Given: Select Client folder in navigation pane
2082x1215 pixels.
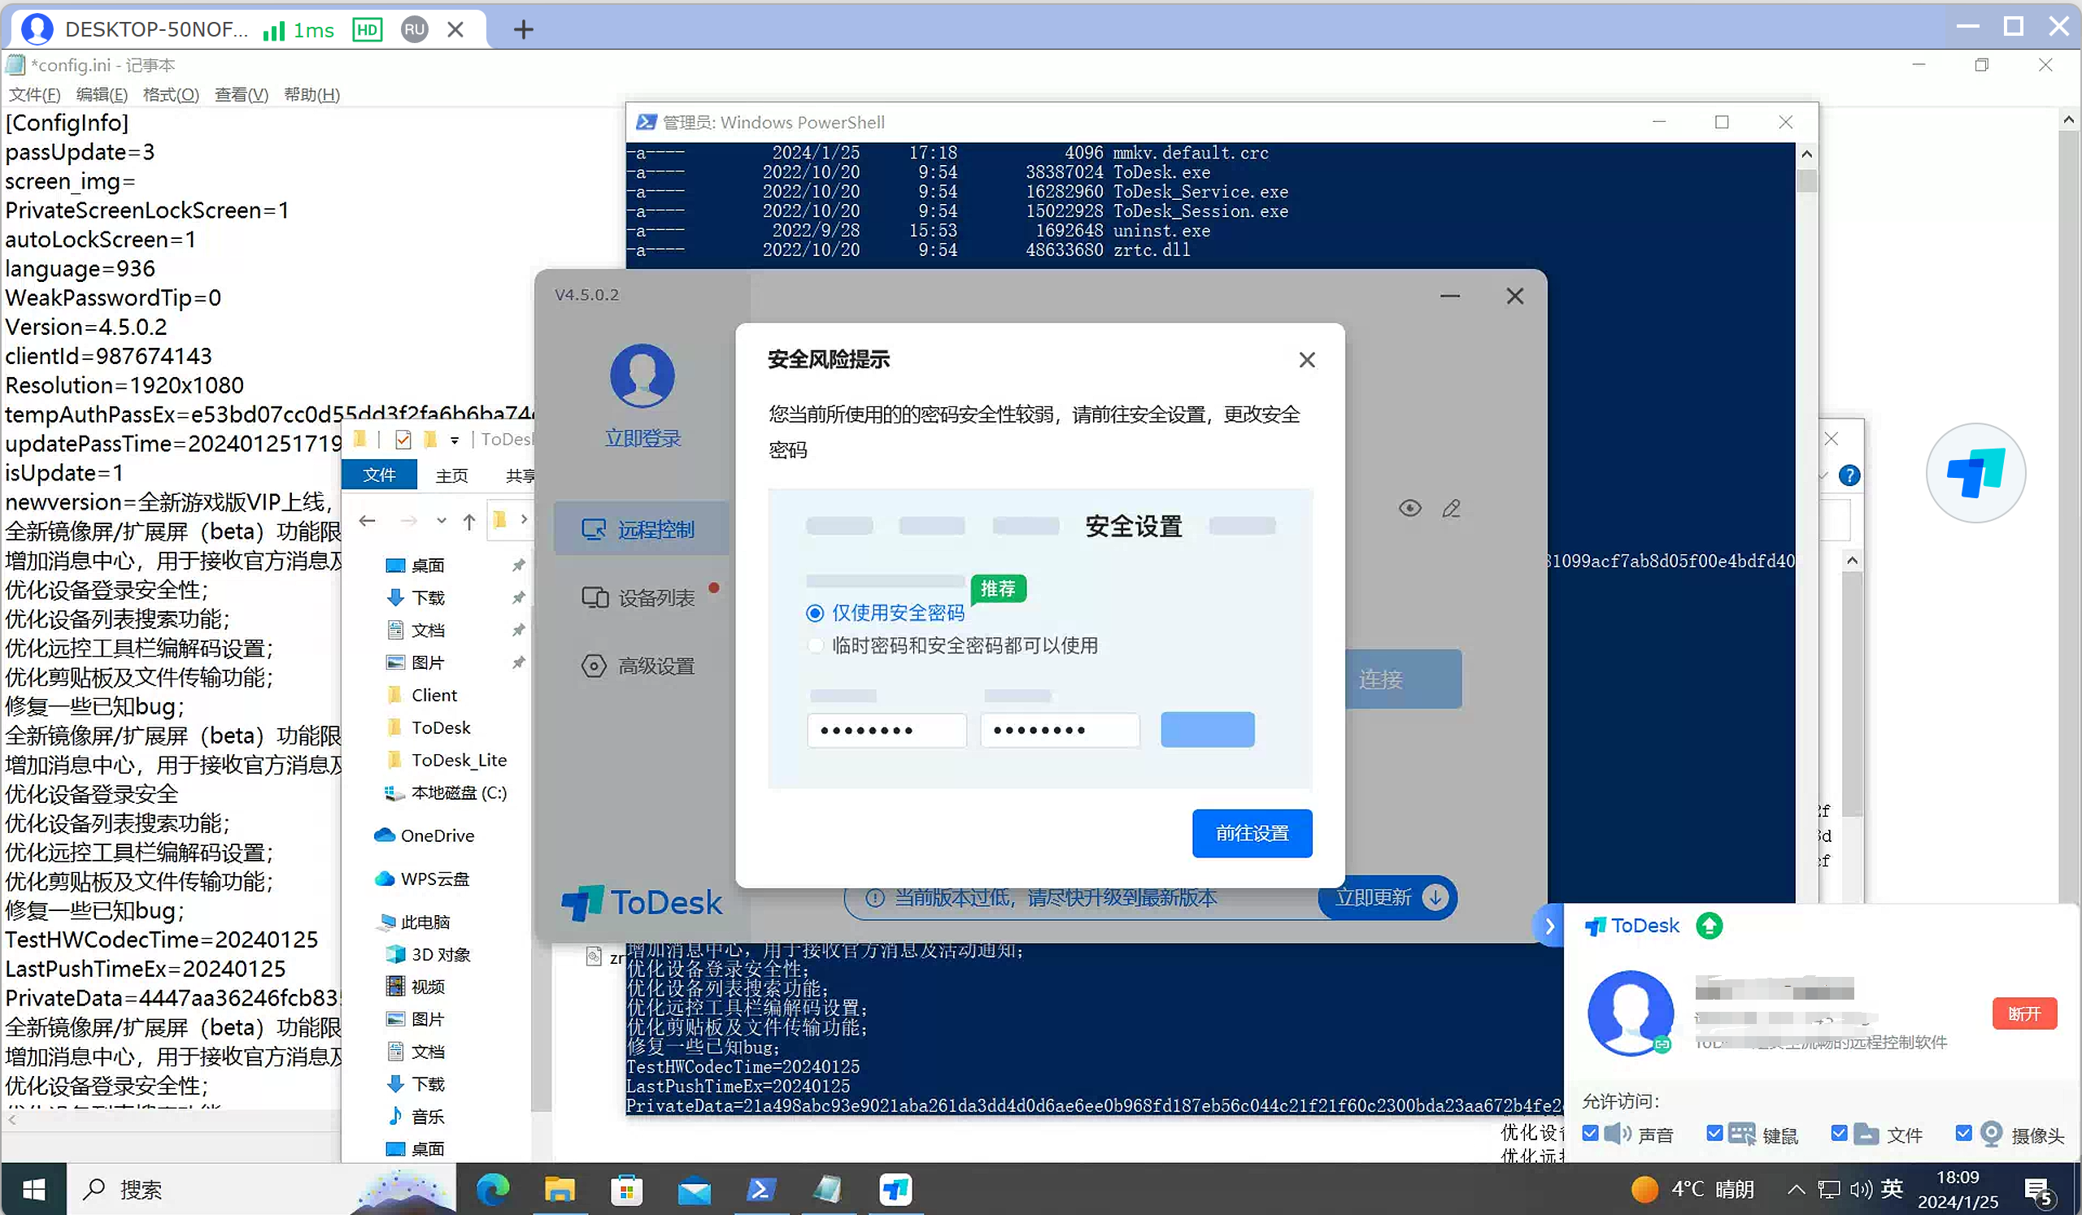Looking at the screenshot, I should click(421, 695).
